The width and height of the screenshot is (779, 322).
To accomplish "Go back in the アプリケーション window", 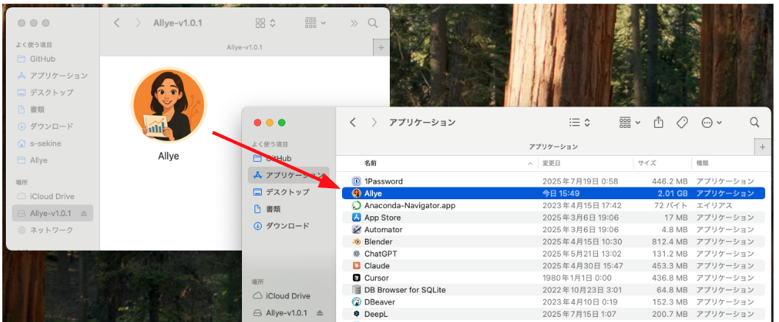I will pos(353,122).
